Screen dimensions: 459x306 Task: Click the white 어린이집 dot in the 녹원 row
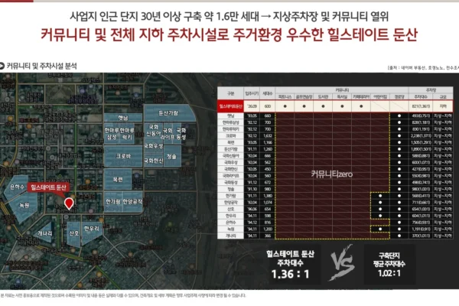380,229
